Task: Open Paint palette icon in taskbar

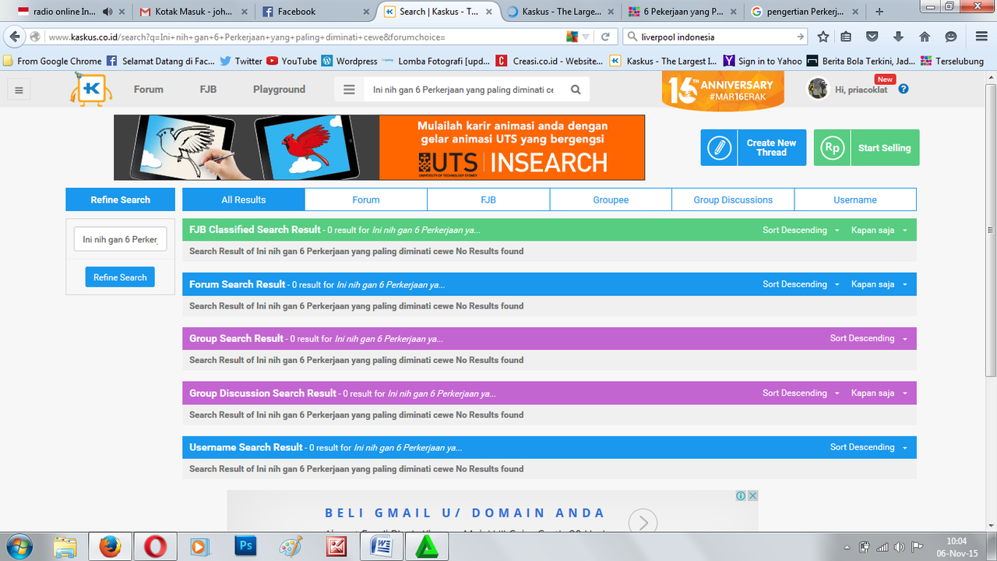Action: click(x=291, y=547)
